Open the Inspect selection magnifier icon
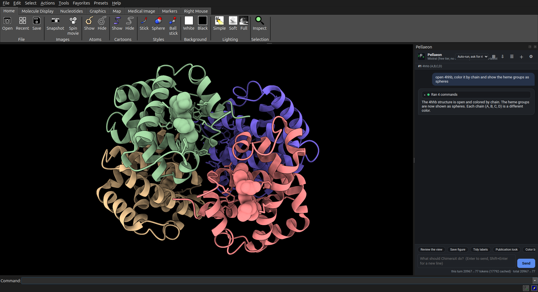Viewport: 538px width, 292px height. pos(260,21)
